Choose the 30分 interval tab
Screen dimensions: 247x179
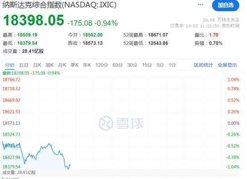click(x=132, y=65)
